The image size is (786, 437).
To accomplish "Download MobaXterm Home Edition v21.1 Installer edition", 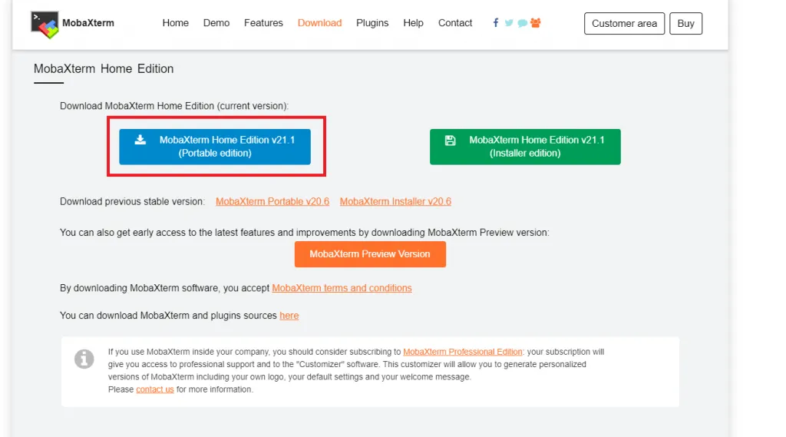I will (525, 147).
